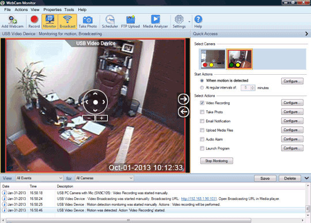This screenshot has height=223, width=311.
Task: Click the zoom-in plus control on the video
Action: tap(102, 118)
